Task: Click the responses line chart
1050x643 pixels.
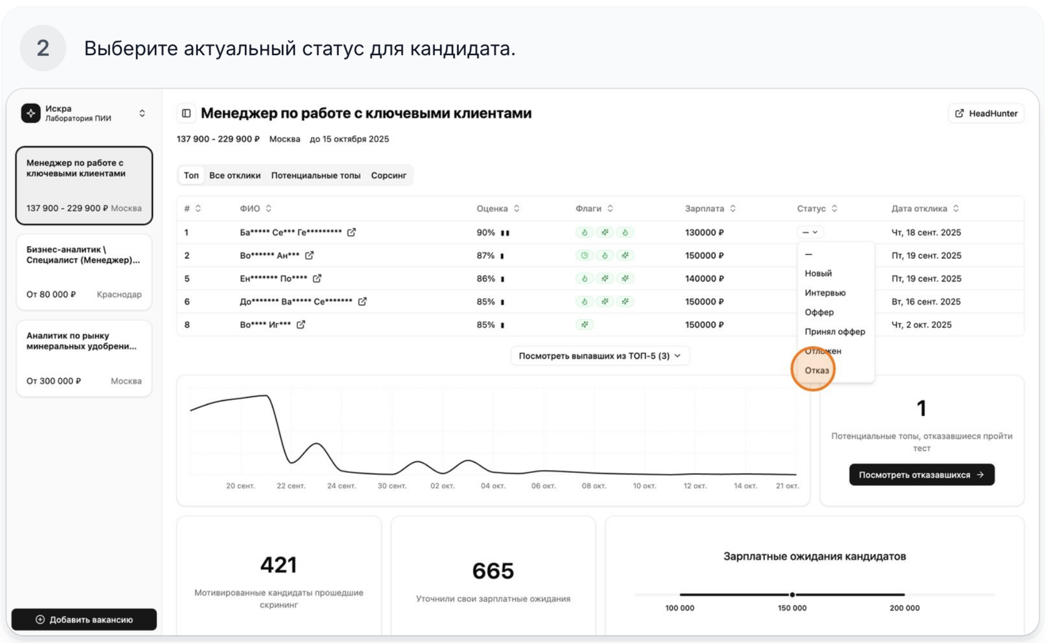Action: [493, 434]
